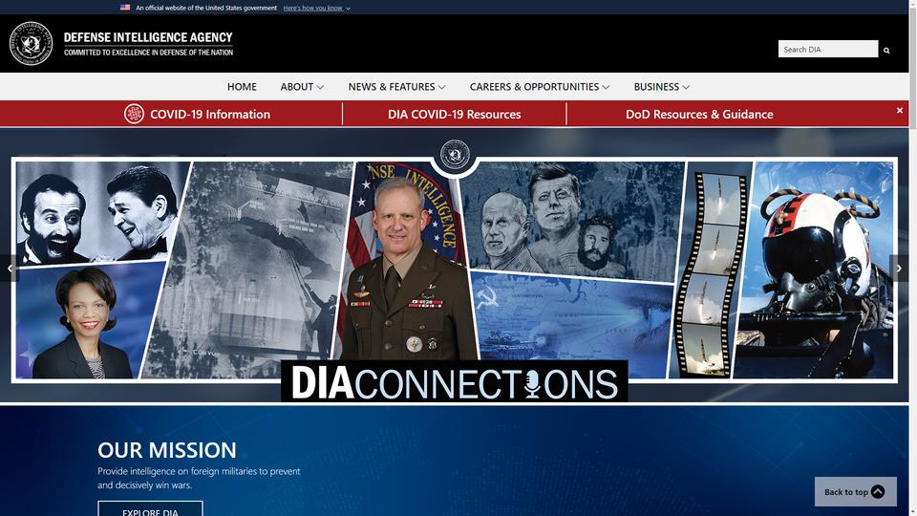The width and height of the screenshot is (917, 516).
Task: Go to next carousel slide arrow
Action: pyautogui.click(x=899, y=269)
